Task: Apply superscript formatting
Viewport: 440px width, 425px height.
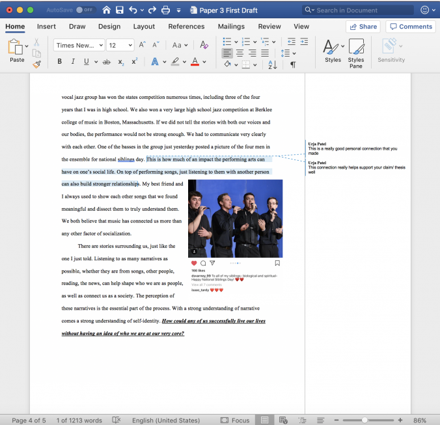Action: coord(135,61)
